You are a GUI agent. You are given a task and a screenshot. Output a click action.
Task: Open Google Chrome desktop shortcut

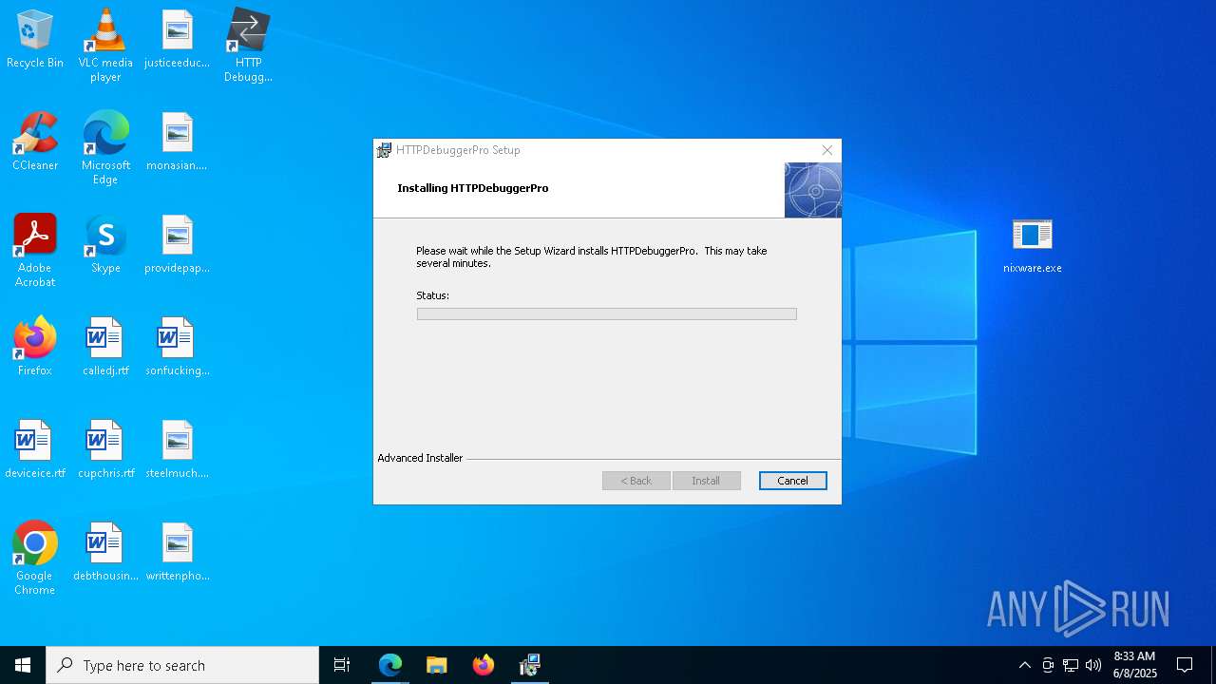tap(35, 559)
